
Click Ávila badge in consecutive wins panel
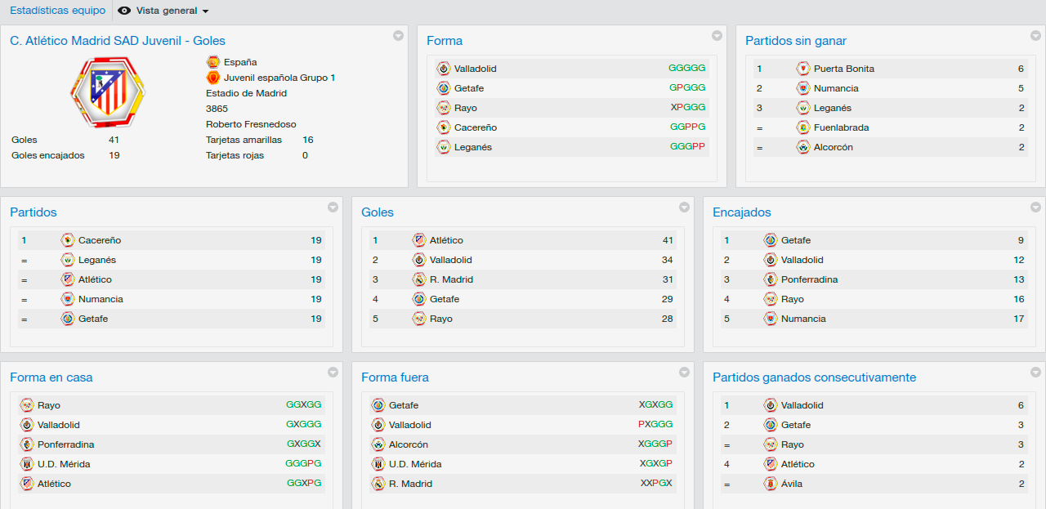click(x=771, y=484)
